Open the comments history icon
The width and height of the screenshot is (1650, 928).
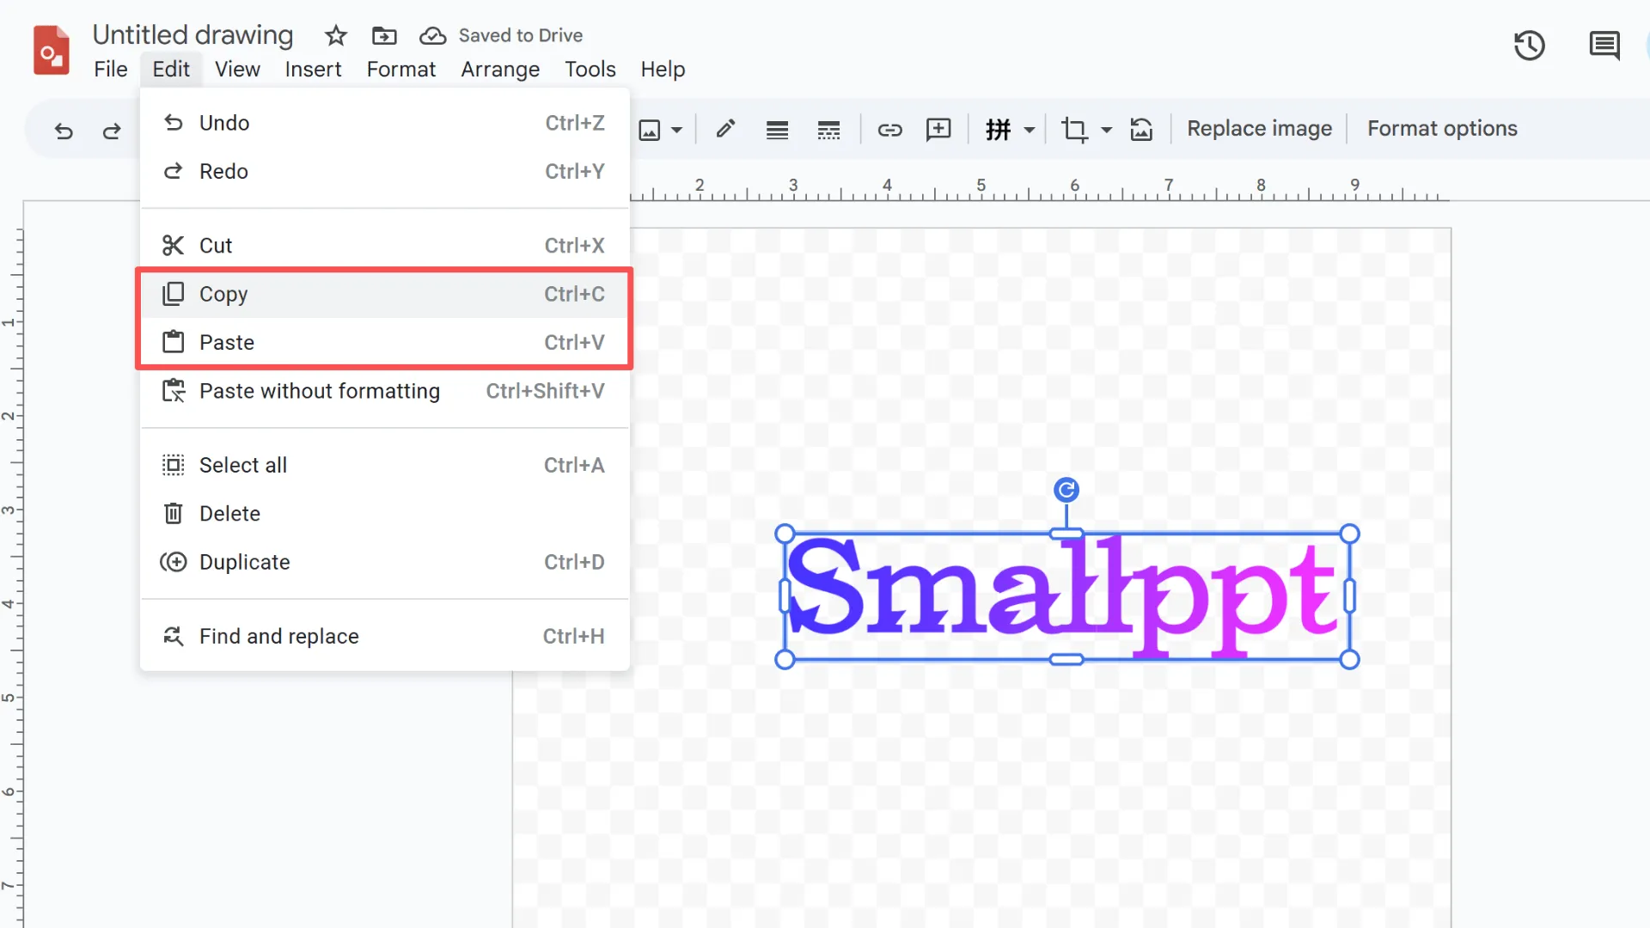[x=1604, y=46]
